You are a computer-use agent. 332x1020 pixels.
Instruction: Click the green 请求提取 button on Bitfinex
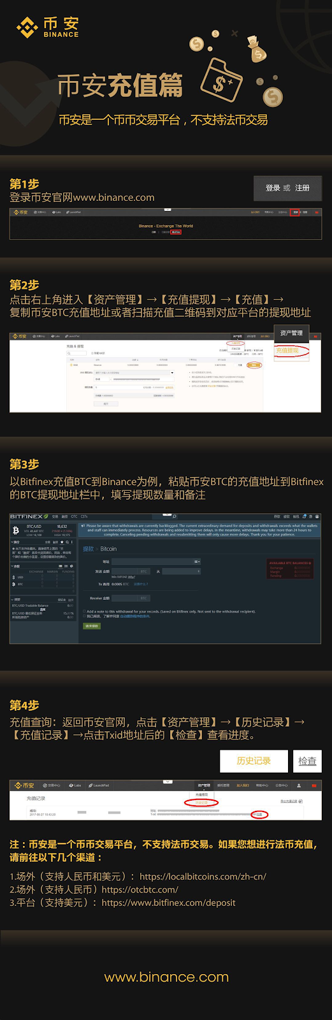tap(92, 626)
